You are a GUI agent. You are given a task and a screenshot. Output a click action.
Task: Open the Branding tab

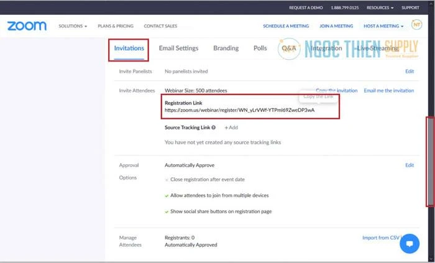(x=226, y=48)
